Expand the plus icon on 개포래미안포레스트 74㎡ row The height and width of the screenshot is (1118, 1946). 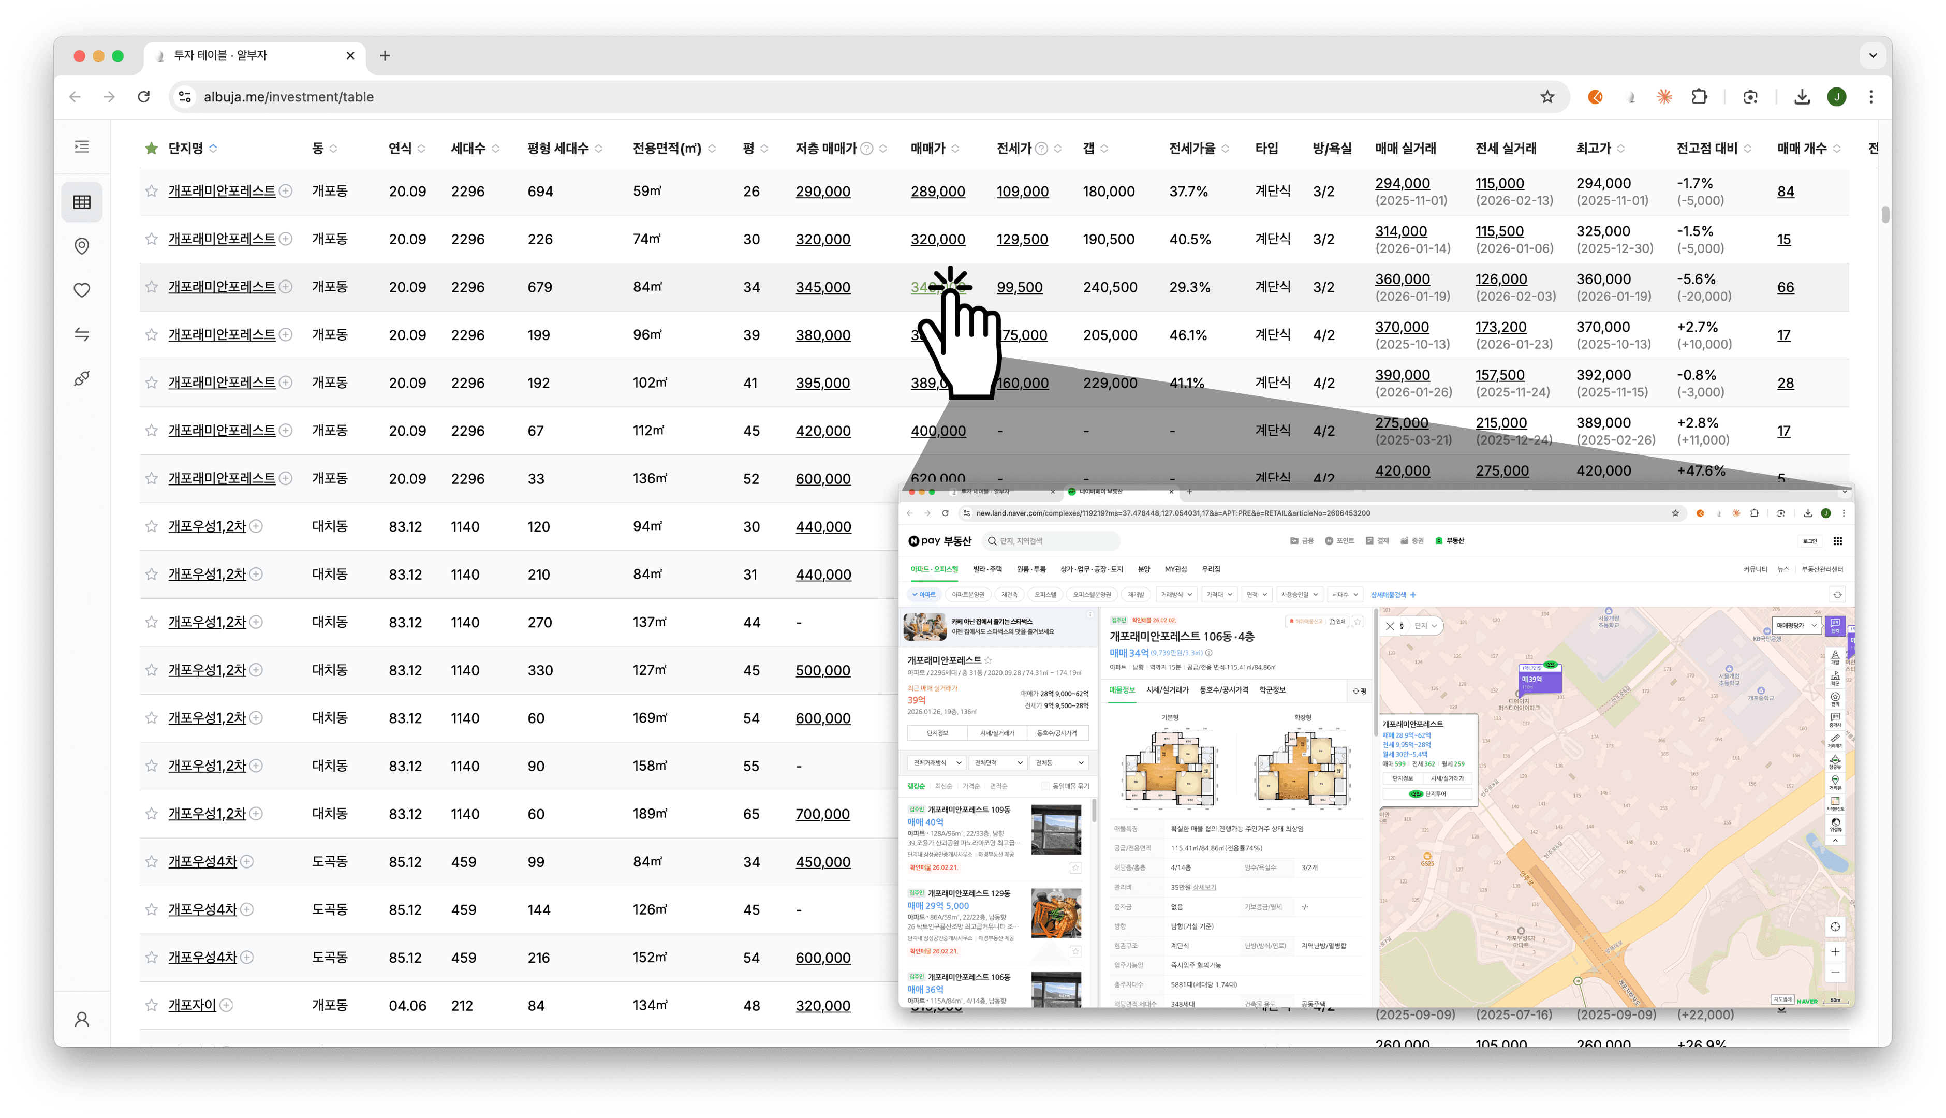(286, 239)
